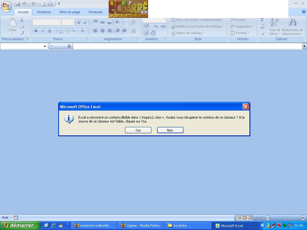Click the percent style icon
Screen dimensions: 307x230
click(x=156, y=26)
